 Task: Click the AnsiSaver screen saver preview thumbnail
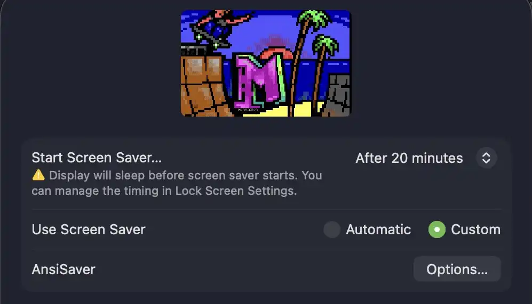[x=266, y=63]
